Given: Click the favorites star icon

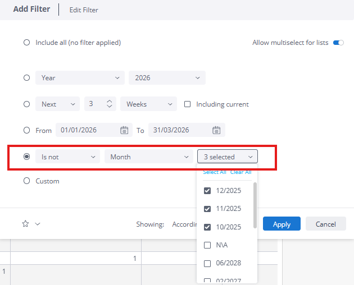Looking at the screenshot, I should (x=25, y=224).
